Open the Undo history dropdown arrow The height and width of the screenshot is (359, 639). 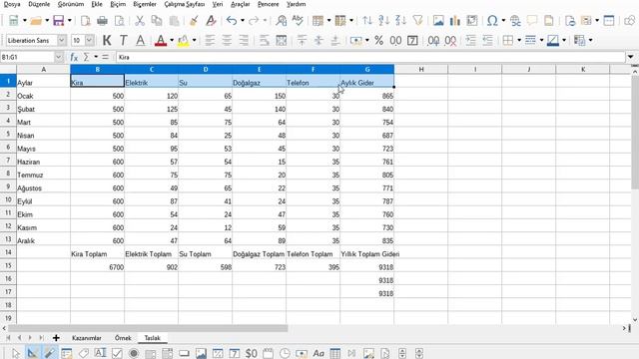point(243,20)
